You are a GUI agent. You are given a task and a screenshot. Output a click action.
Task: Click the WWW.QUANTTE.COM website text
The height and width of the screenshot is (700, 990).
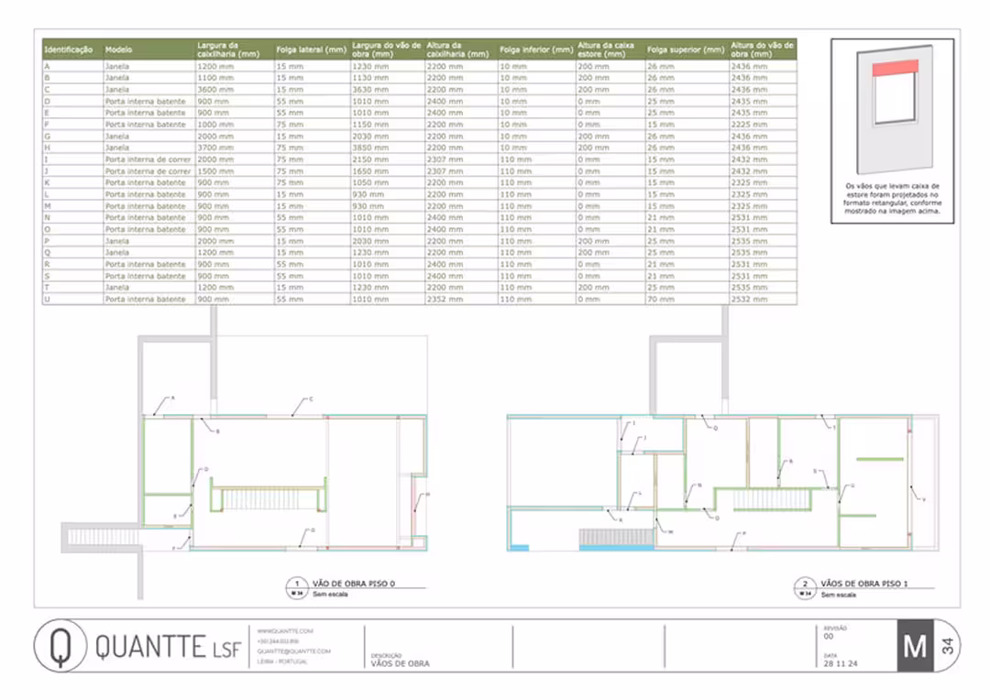285,631
